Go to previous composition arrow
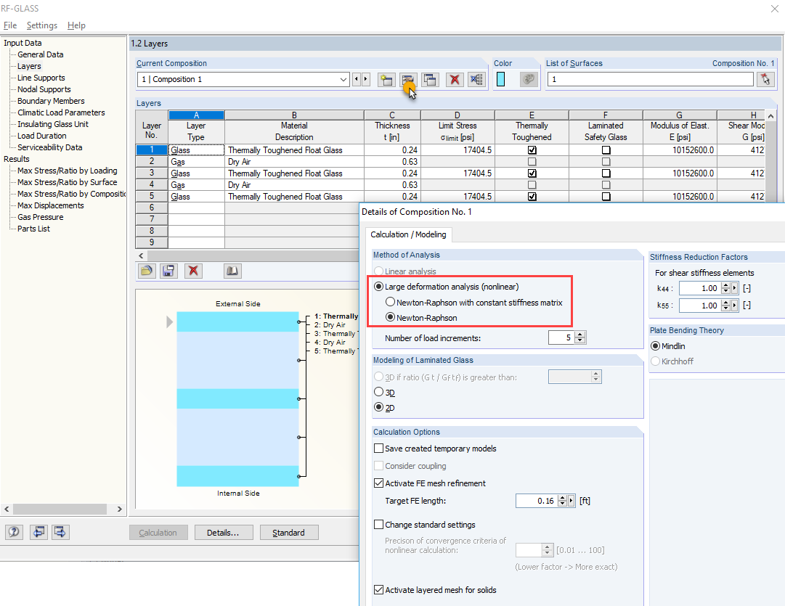Screen dimensions: 785x606 click(x=357, y=79)
